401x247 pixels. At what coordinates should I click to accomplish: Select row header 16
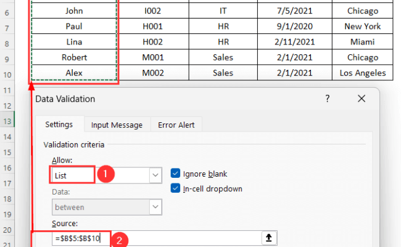tap(7, 168)
